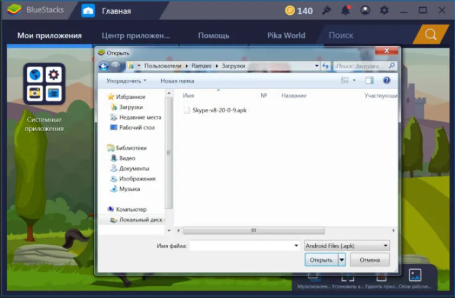
Task: Click the file list scroll right arrow
Action: click(393, 231)
